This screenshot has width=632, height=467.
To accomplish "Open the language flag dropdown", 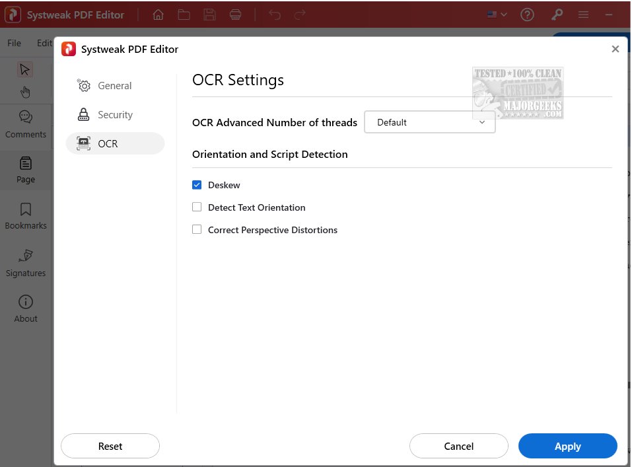I will 497,15.
